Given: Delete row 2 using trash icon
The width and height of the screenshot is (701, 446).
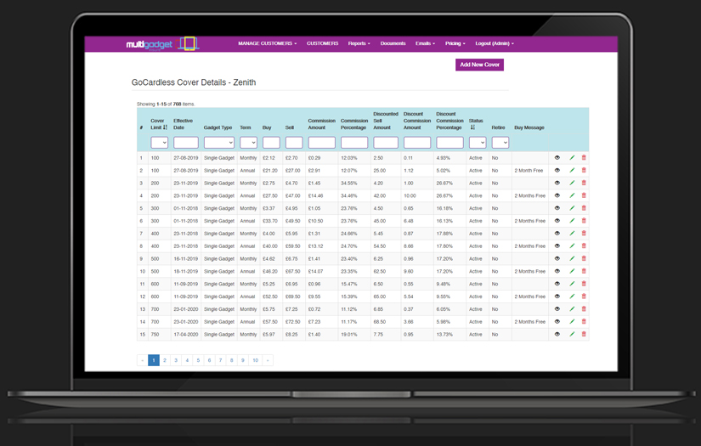Looking at the screenshot, I should (584, 170).
